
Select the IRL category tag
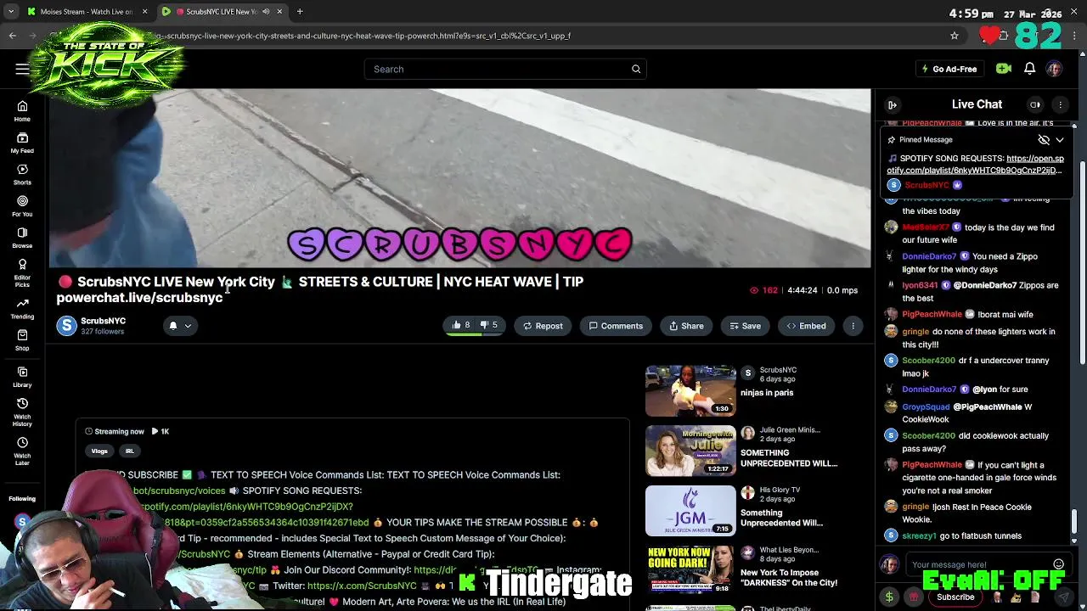pyautogui.click(x=129, y=451)
